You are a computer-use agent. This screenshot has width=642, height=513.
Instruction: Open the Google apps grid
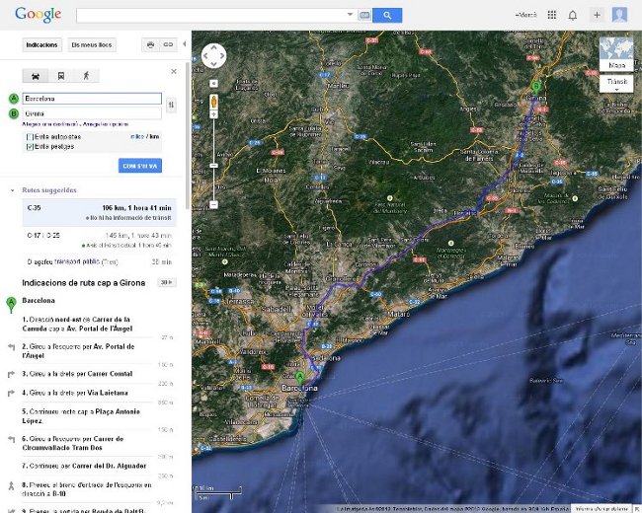pyautogui.click(x=551, y=15)
